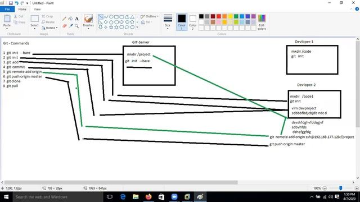
Task: Click the vertical scrollbar down arrow
Action: point(358,178)
